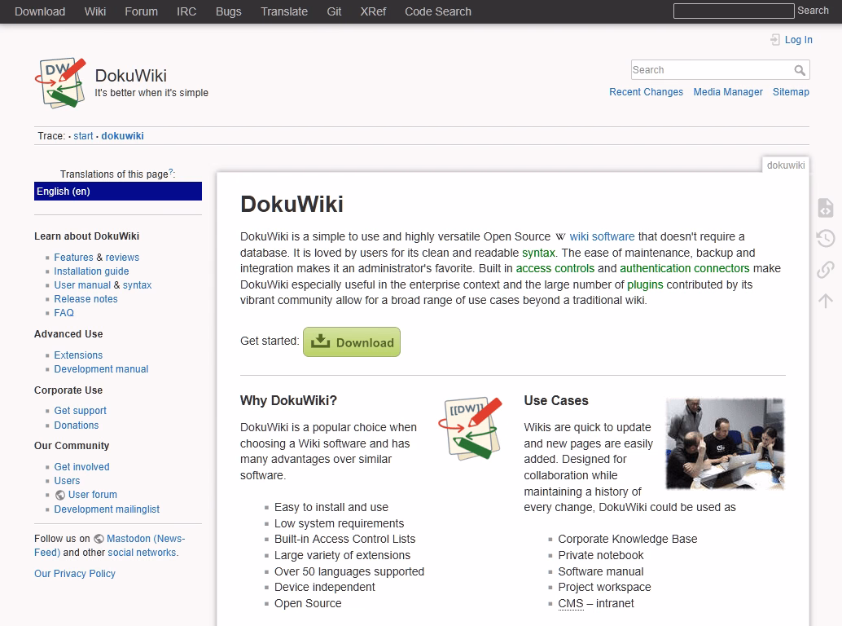The height and width of the screenshot is (626, 842).
Task: Open Download in the top navigation bar
Action: pos(40,11)
